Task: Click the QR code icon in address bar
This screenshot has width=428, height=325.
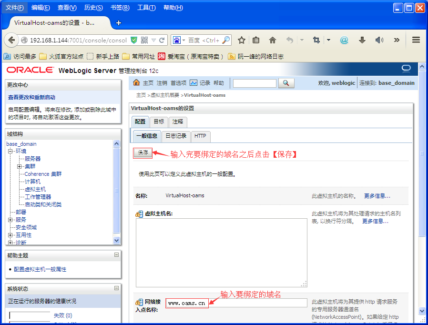Action: tap(144, 41)
